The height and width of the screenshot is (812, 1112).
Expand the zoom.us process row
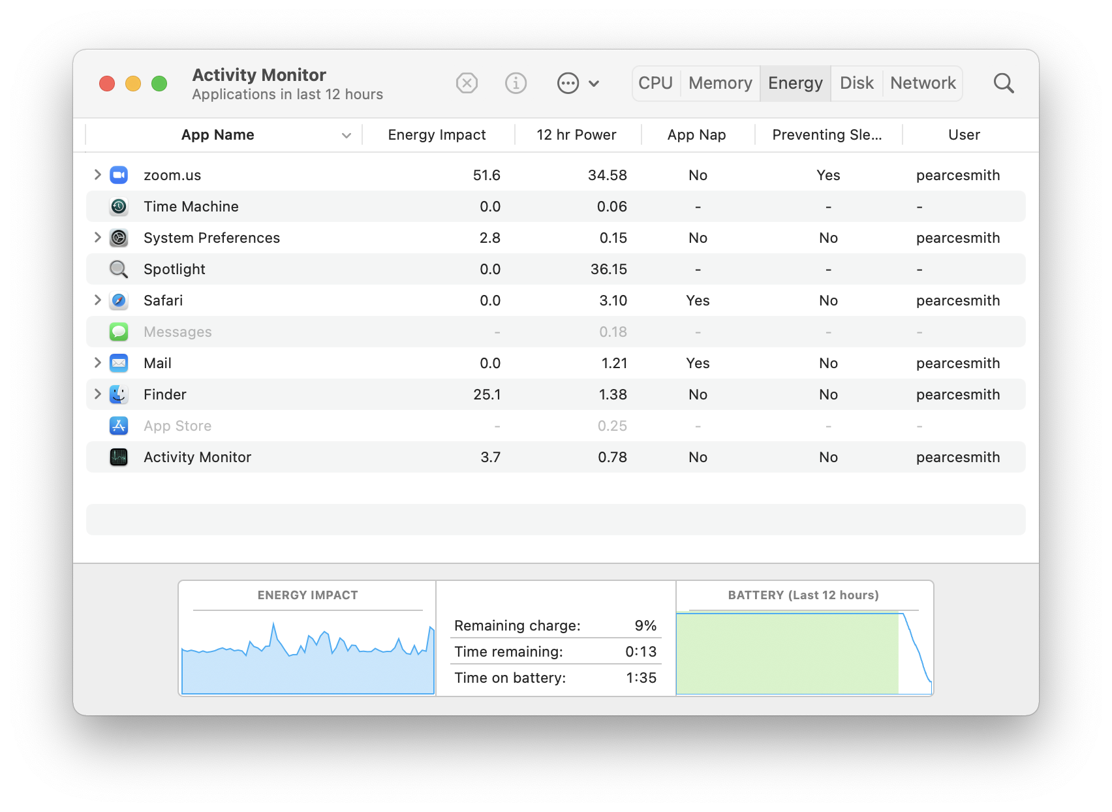pos(97,174)
